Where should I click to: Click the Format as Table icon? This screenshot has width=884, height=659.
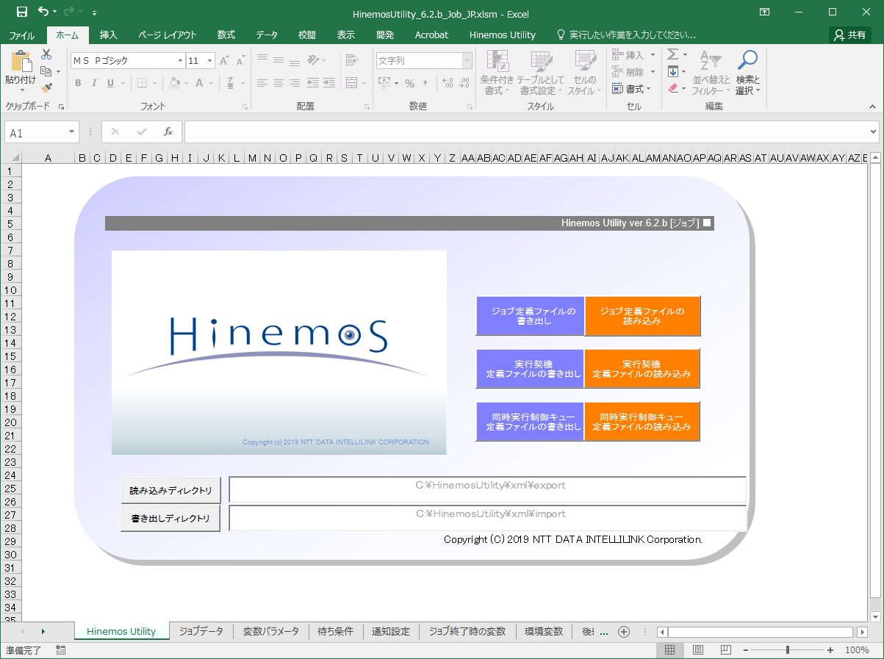coord(541,62)
